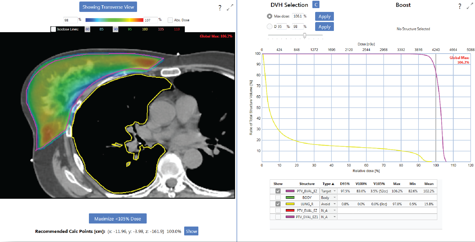This screenshot has height=242, width=475.
Task: Click the yellow LUNG_R color swatch
Action: tap(290, 204)
